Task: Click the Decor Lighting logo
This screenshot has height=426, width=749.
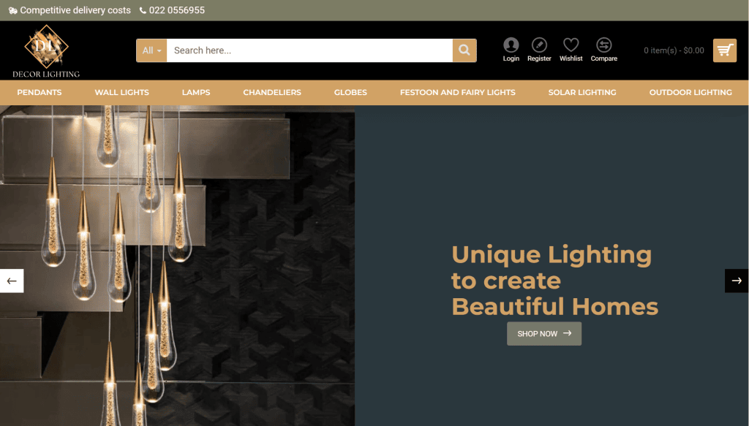Action: pyautogui.click(x=46, y=51)
